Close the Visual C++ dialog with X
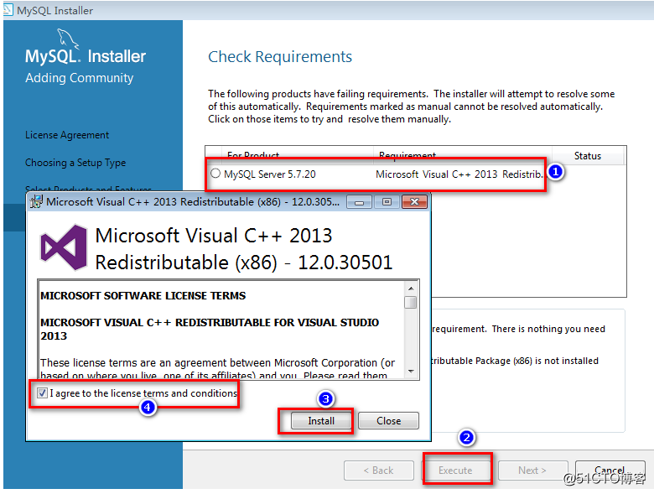654x494 pixels. click(x=414, y=202)
